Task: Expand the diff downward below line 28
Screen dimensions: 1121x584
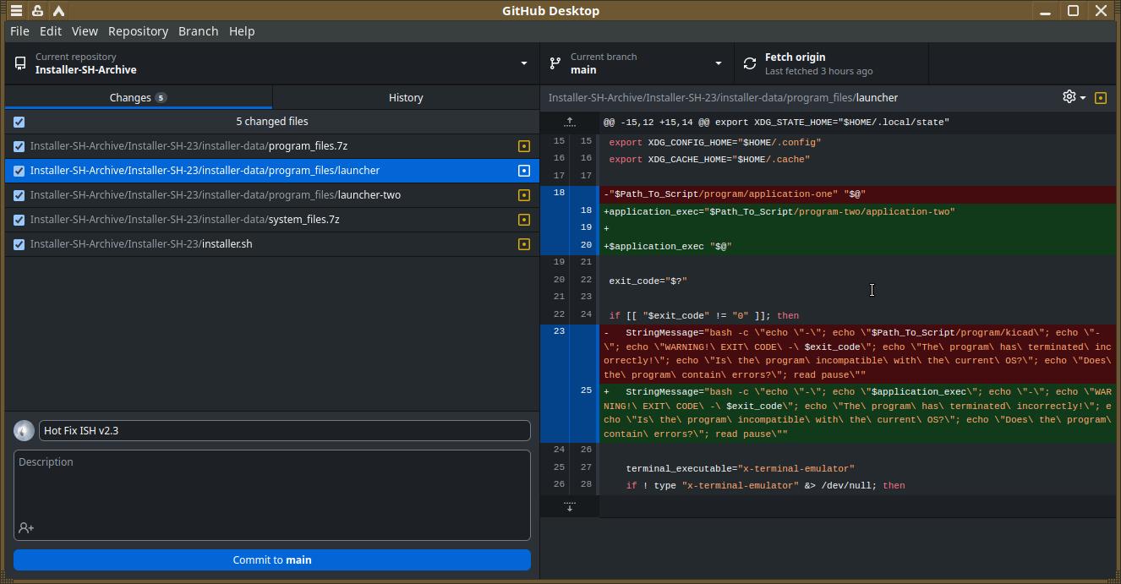Action: click(x=570, y=506)
